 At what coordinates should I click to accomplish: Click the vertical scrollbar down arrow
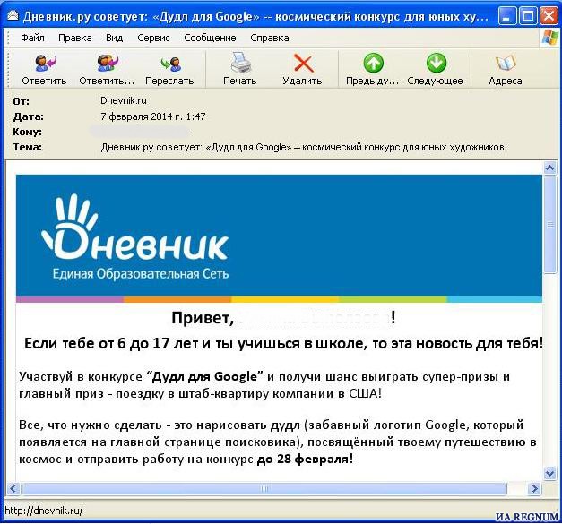coord(549,474)
